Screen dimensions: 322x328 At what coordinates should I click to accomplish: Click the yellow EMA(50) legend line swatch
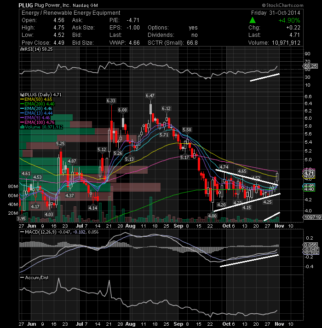(22, 100)
